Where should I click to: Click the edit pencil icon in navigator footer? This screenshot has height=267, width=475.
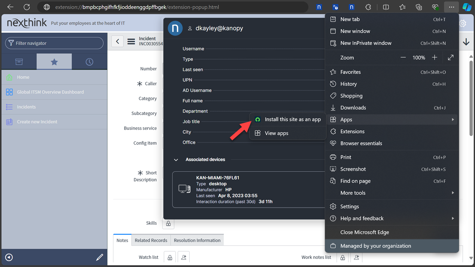pos(100,257)
